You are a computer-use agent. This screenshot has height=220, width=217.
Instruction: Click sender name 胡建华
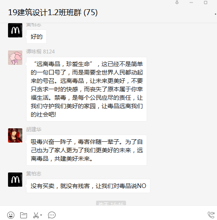[34, 130]
